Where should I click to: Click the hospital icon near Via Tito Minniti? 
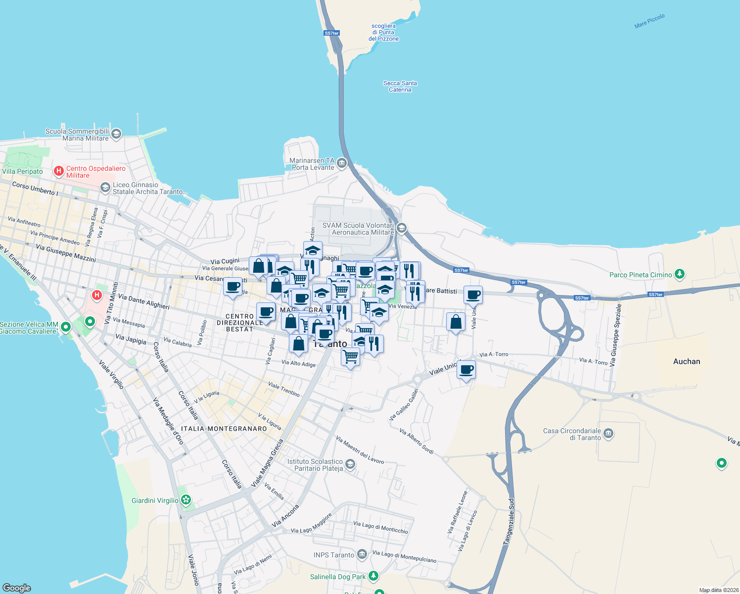[96, 296]
